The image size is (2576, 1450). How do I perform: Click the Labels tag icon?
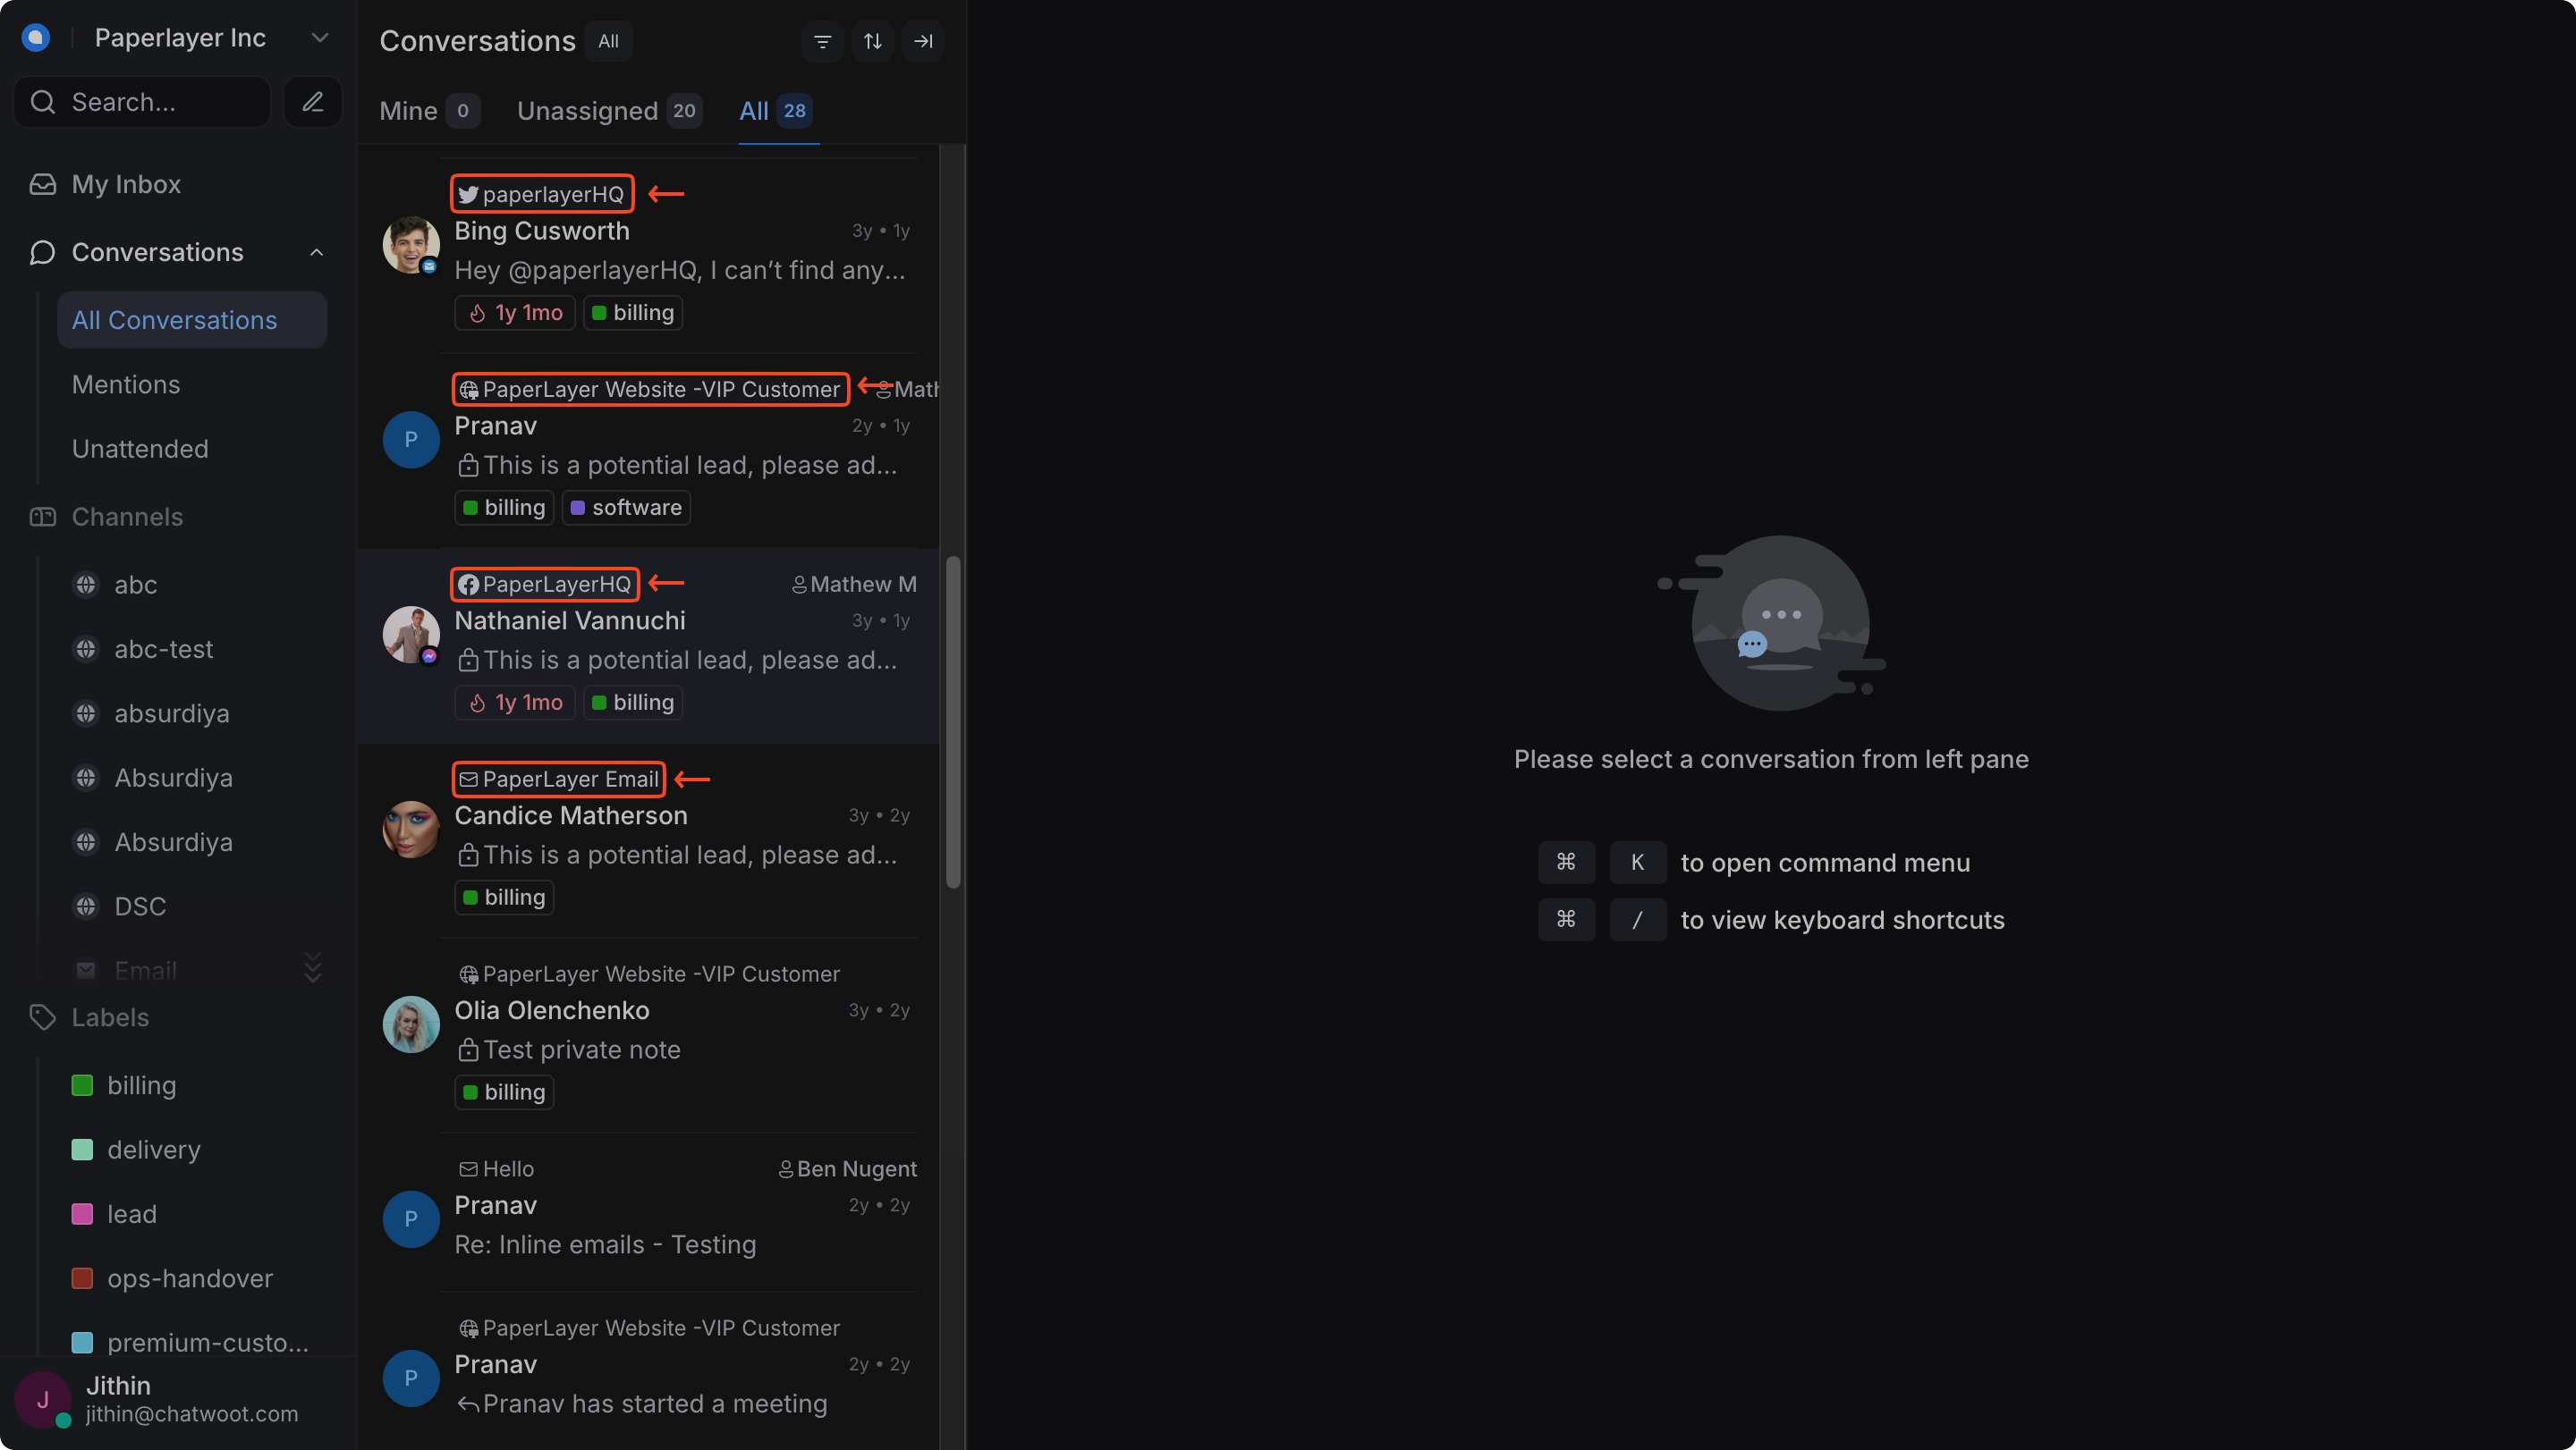click(42, 1017)
